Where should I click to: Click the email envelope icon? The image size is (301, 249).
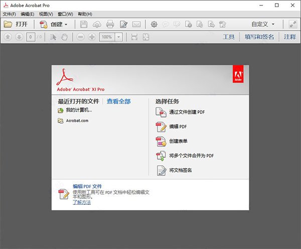click(x=136, y=24)
